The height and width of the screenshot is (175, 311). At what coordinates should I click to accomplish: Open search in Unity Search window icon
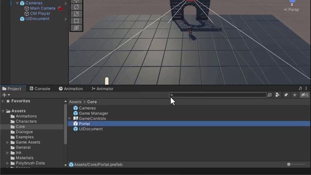270,95
